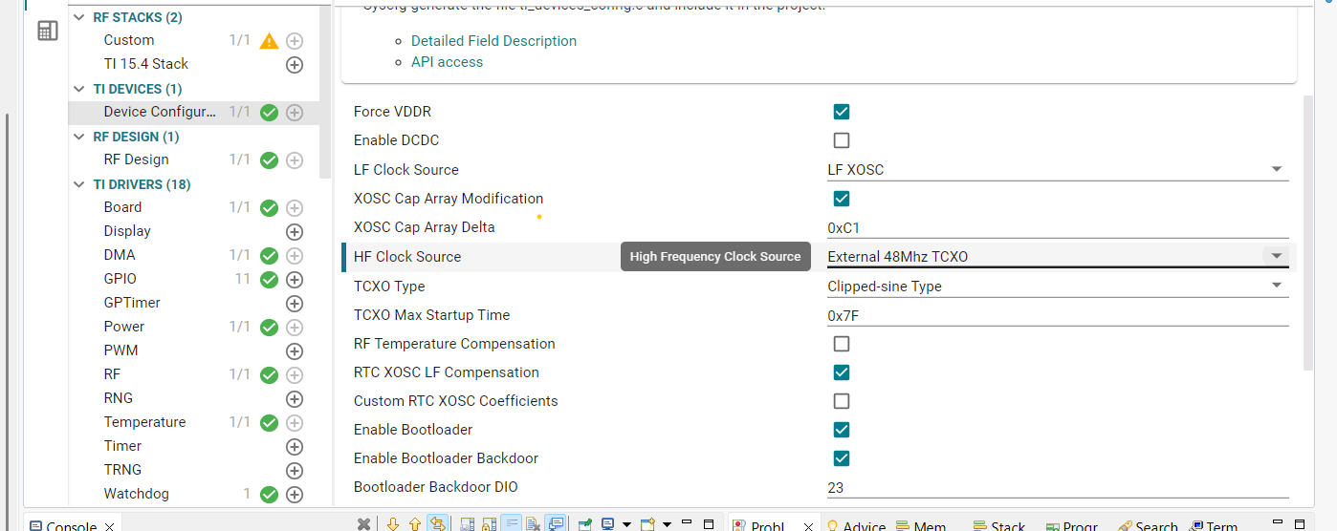
Task: Add a Display driver instance
Action: (x=295, y=231)
